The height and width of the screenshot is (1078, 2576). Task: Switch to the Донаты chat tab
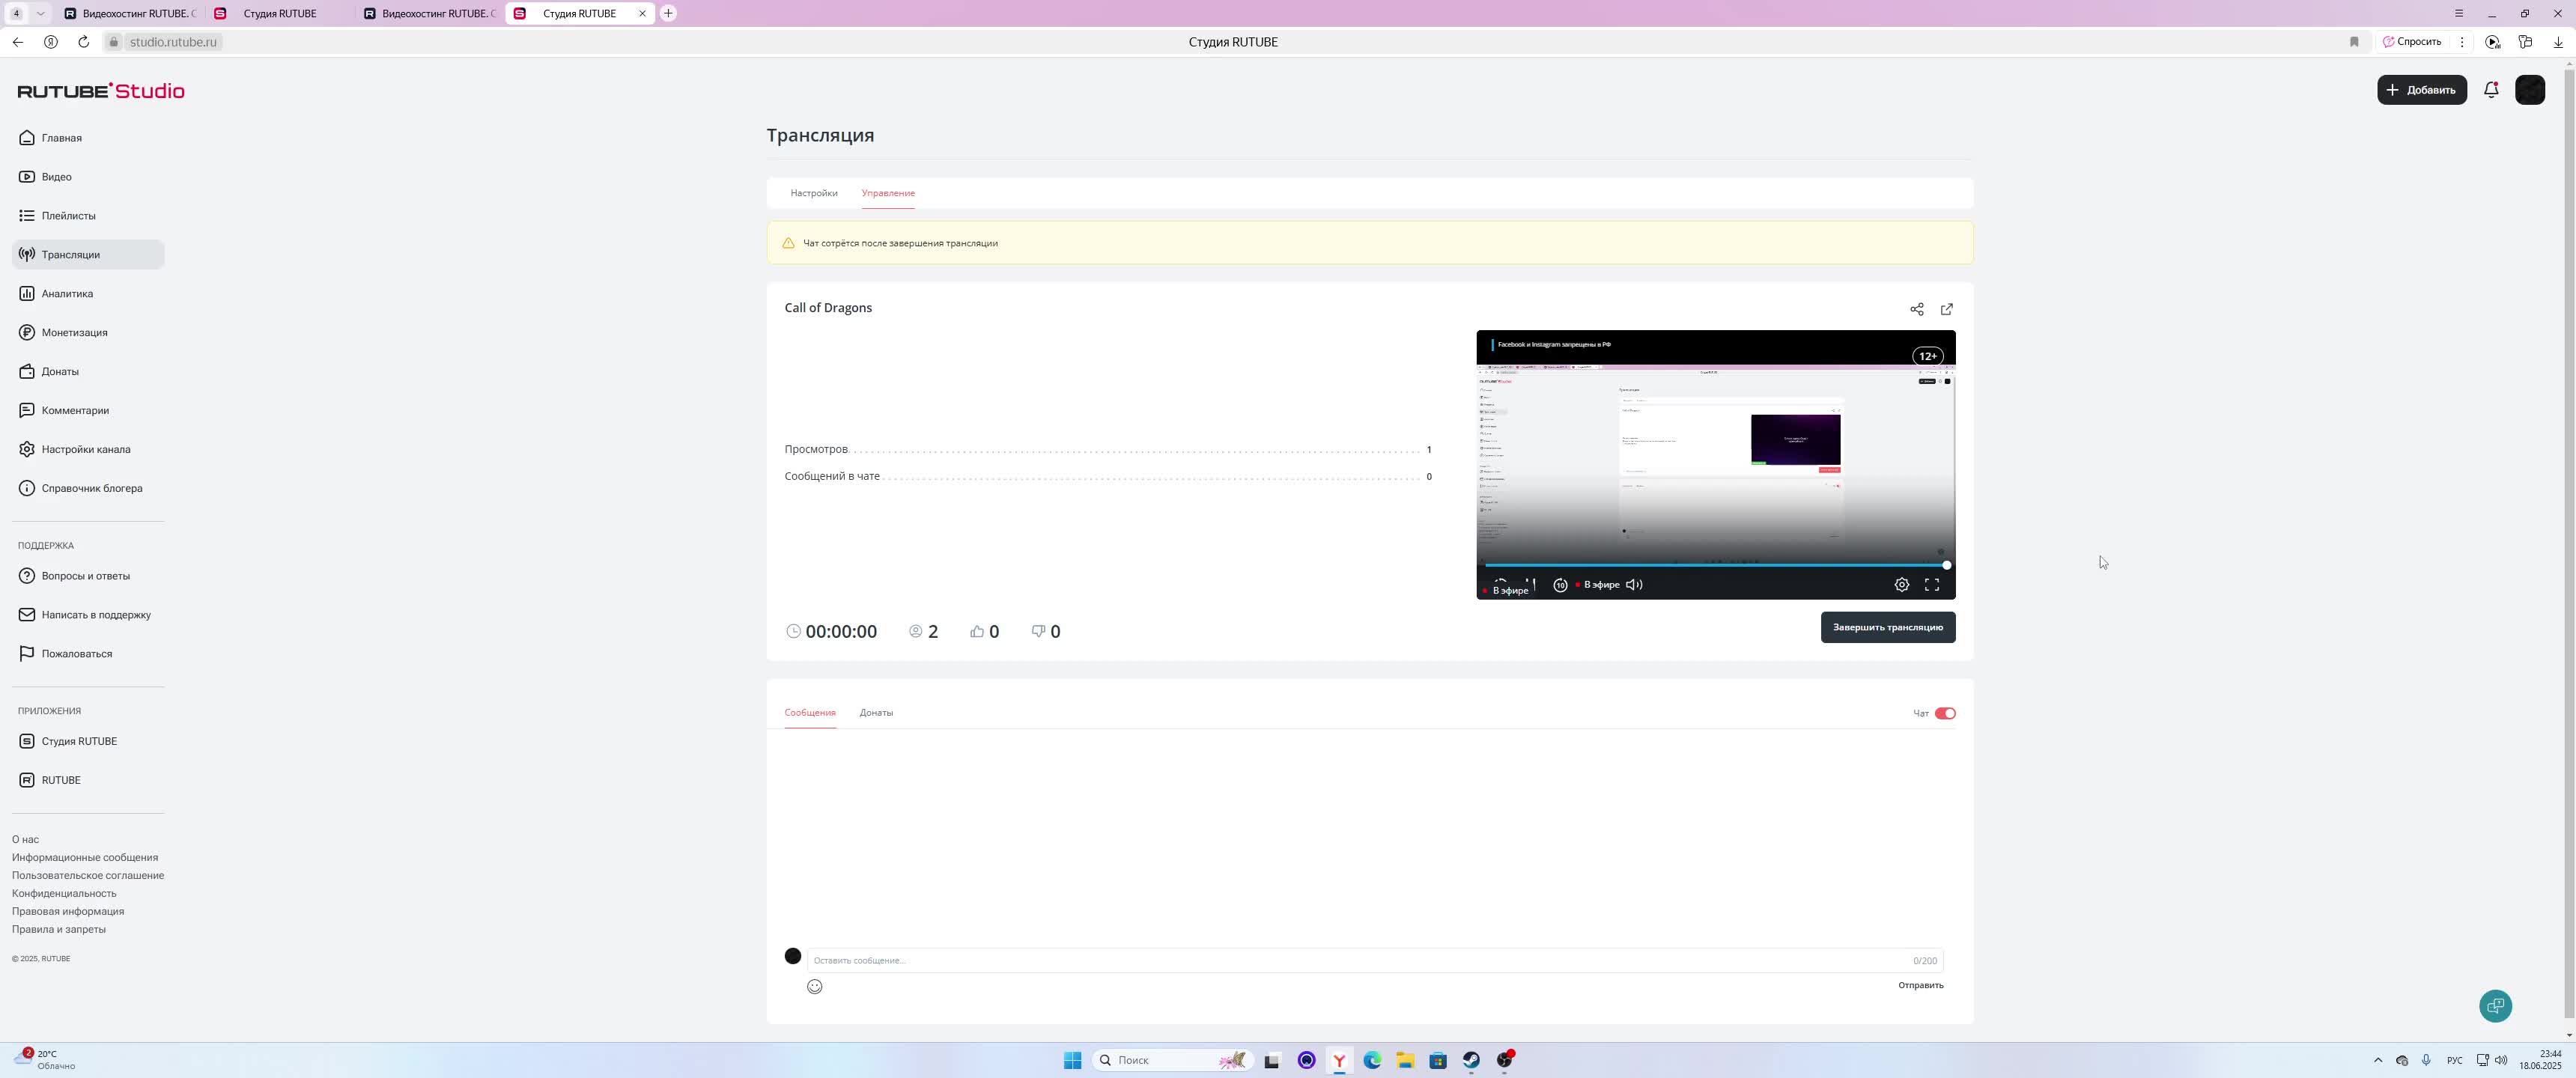click(x=876, y=713)
